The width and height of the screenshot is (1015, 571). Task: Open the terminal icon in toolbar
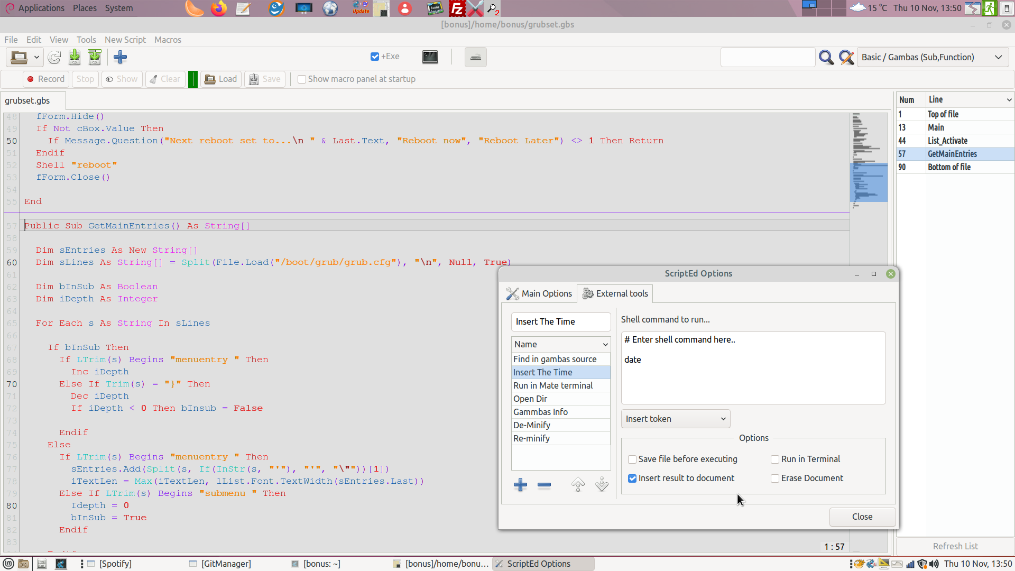click(x=430, y=57)
